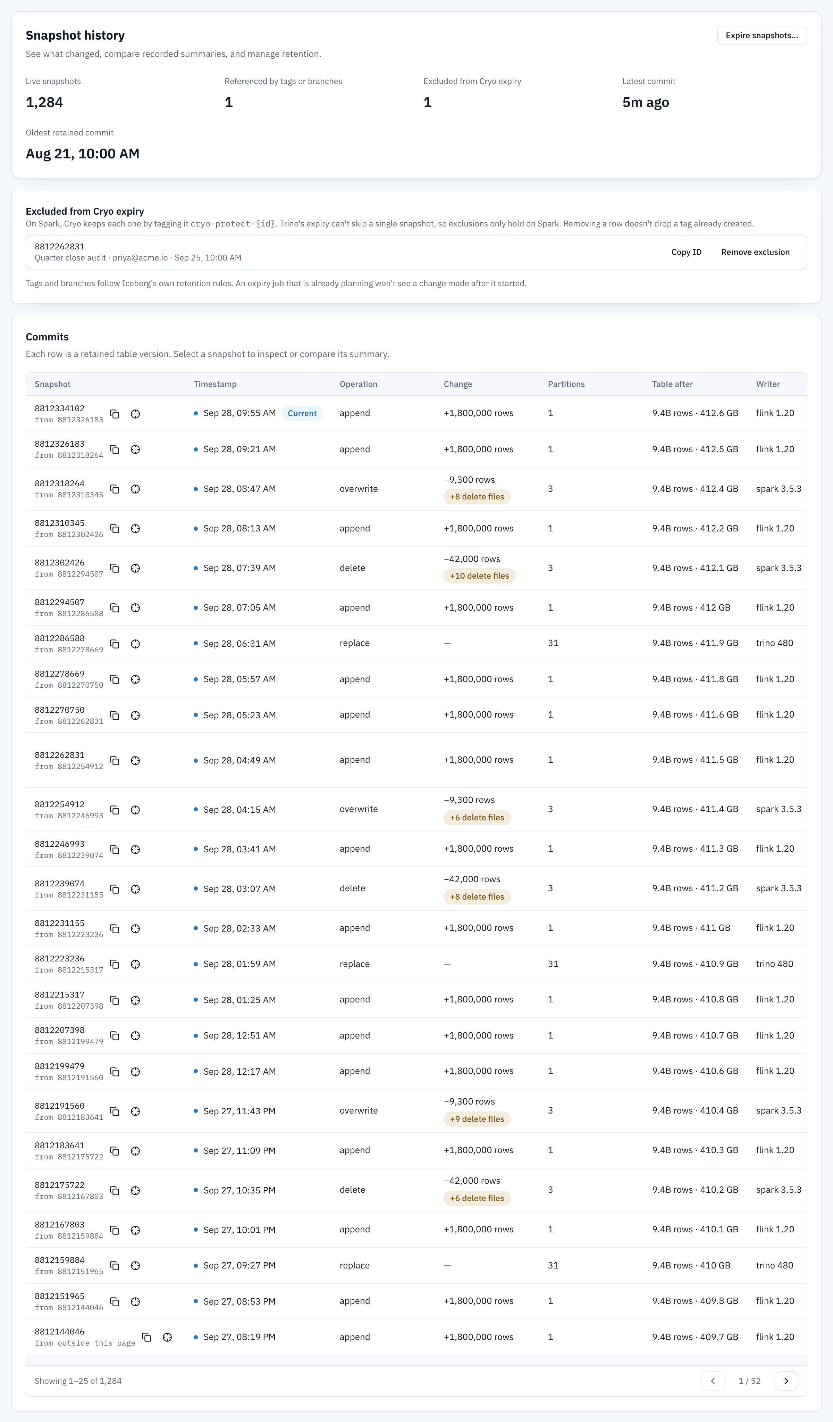Click crosshair icon for snapshot 8812159884
The width and height of the screenshot is (833, 1422).
135,1266
